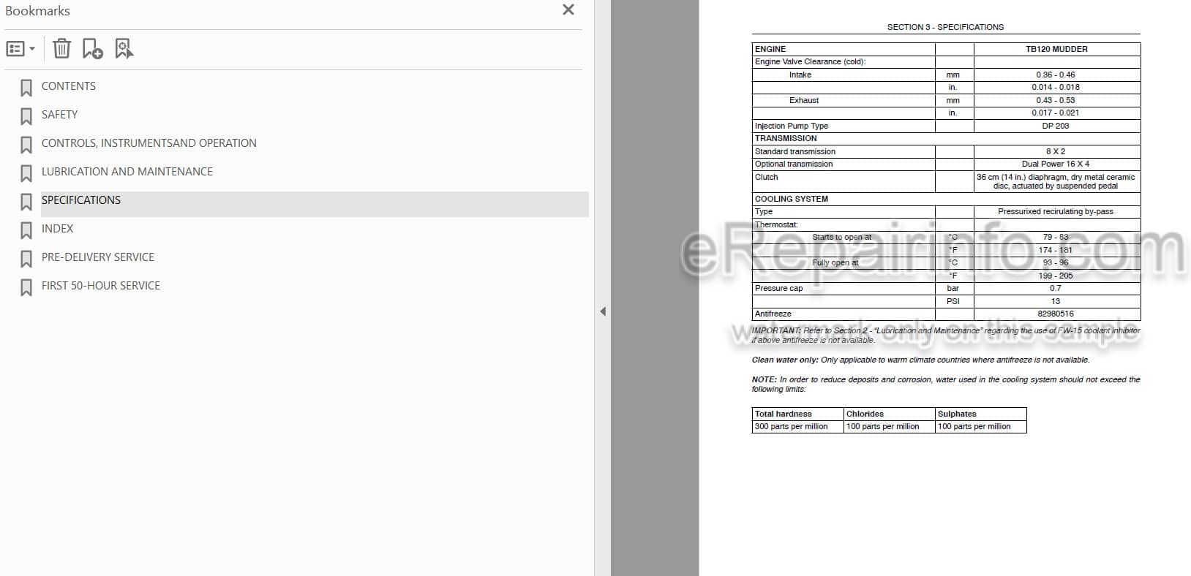The image size is (1191, 576).
Task: Click the COOLING SYSTEM section heading
Action: (792, 199)
